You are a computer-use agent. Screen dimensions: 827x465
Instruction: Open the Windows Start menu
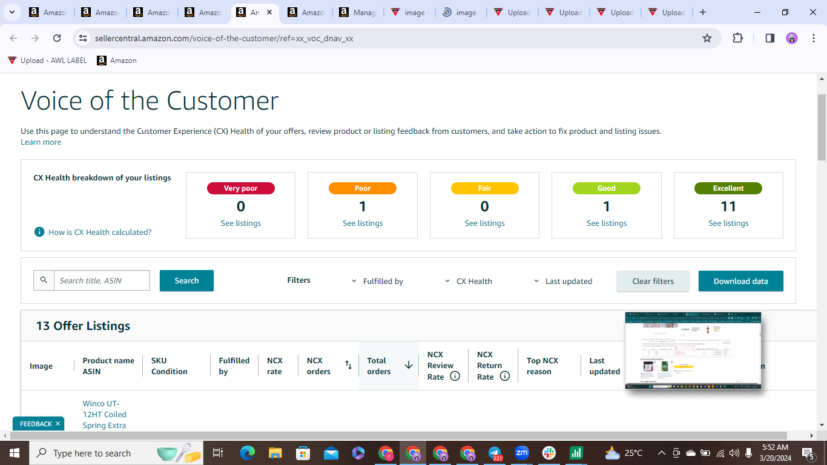[14, 453]
